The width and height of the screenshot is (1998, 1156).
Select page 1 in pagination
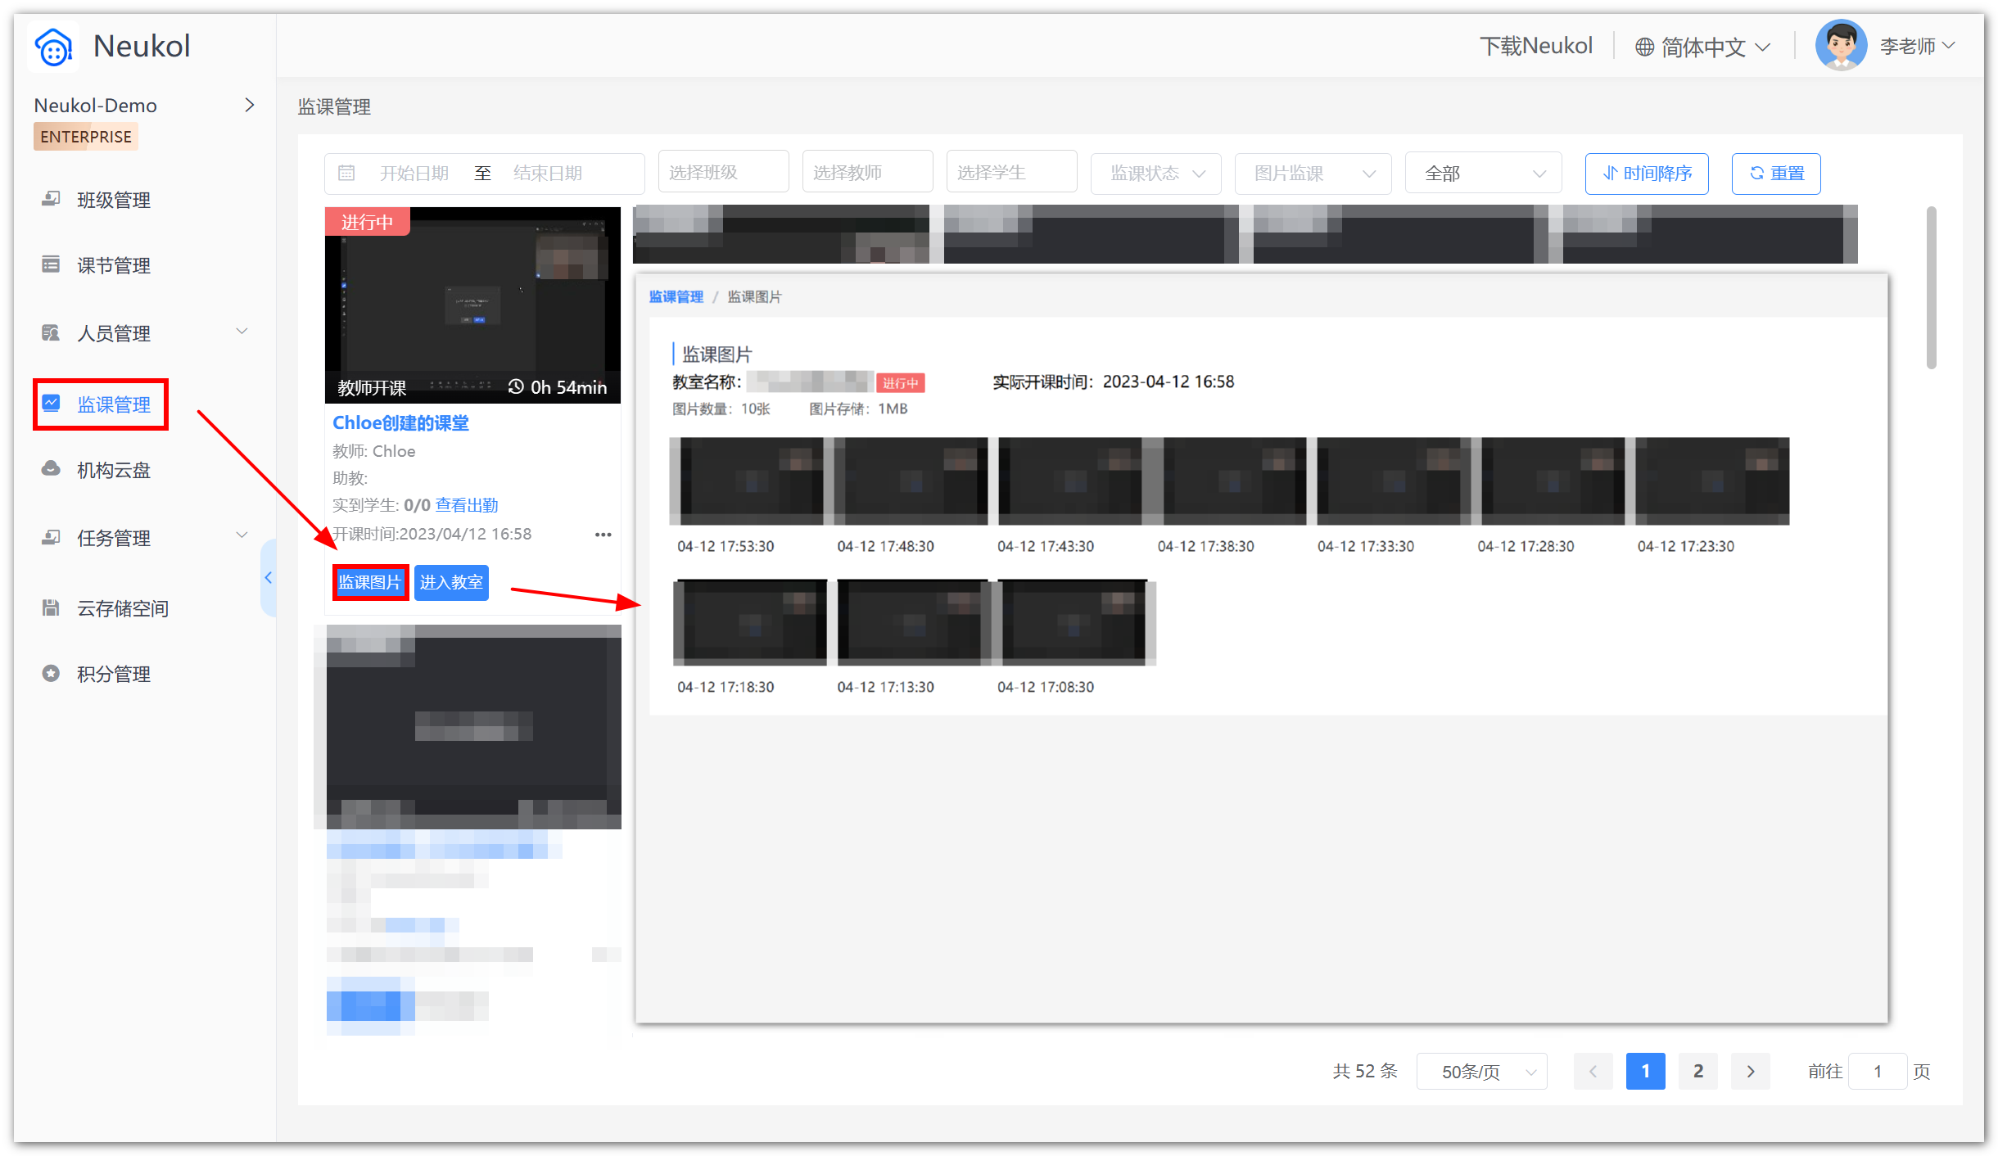coord(1645,1071)
